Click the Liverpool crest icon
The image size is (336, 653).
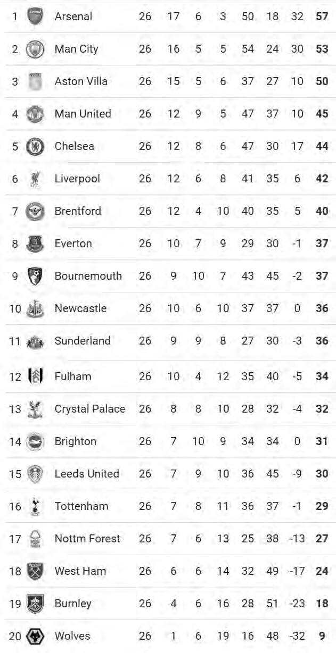click(x=35, y=179)
